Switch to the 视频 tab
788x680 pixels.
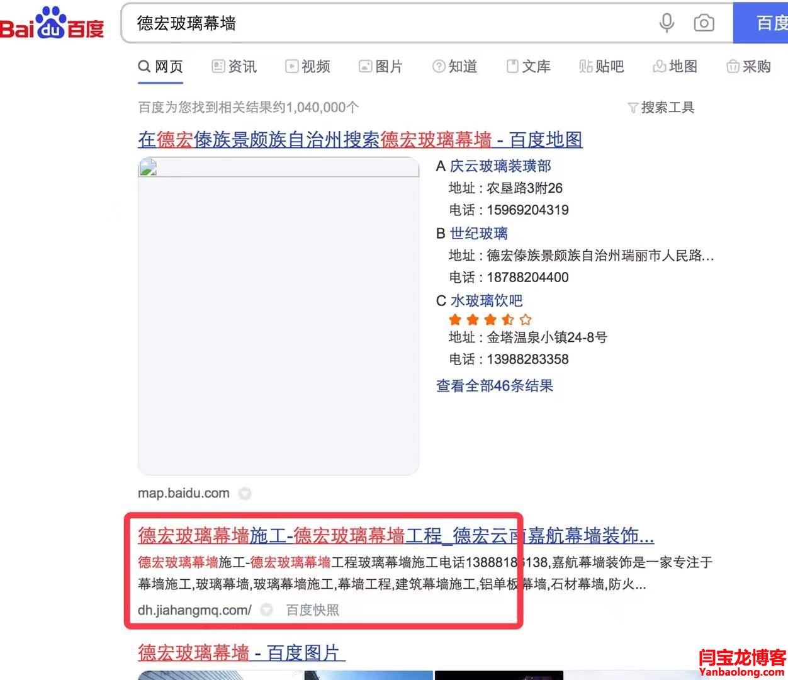click(x=308, y=66)
